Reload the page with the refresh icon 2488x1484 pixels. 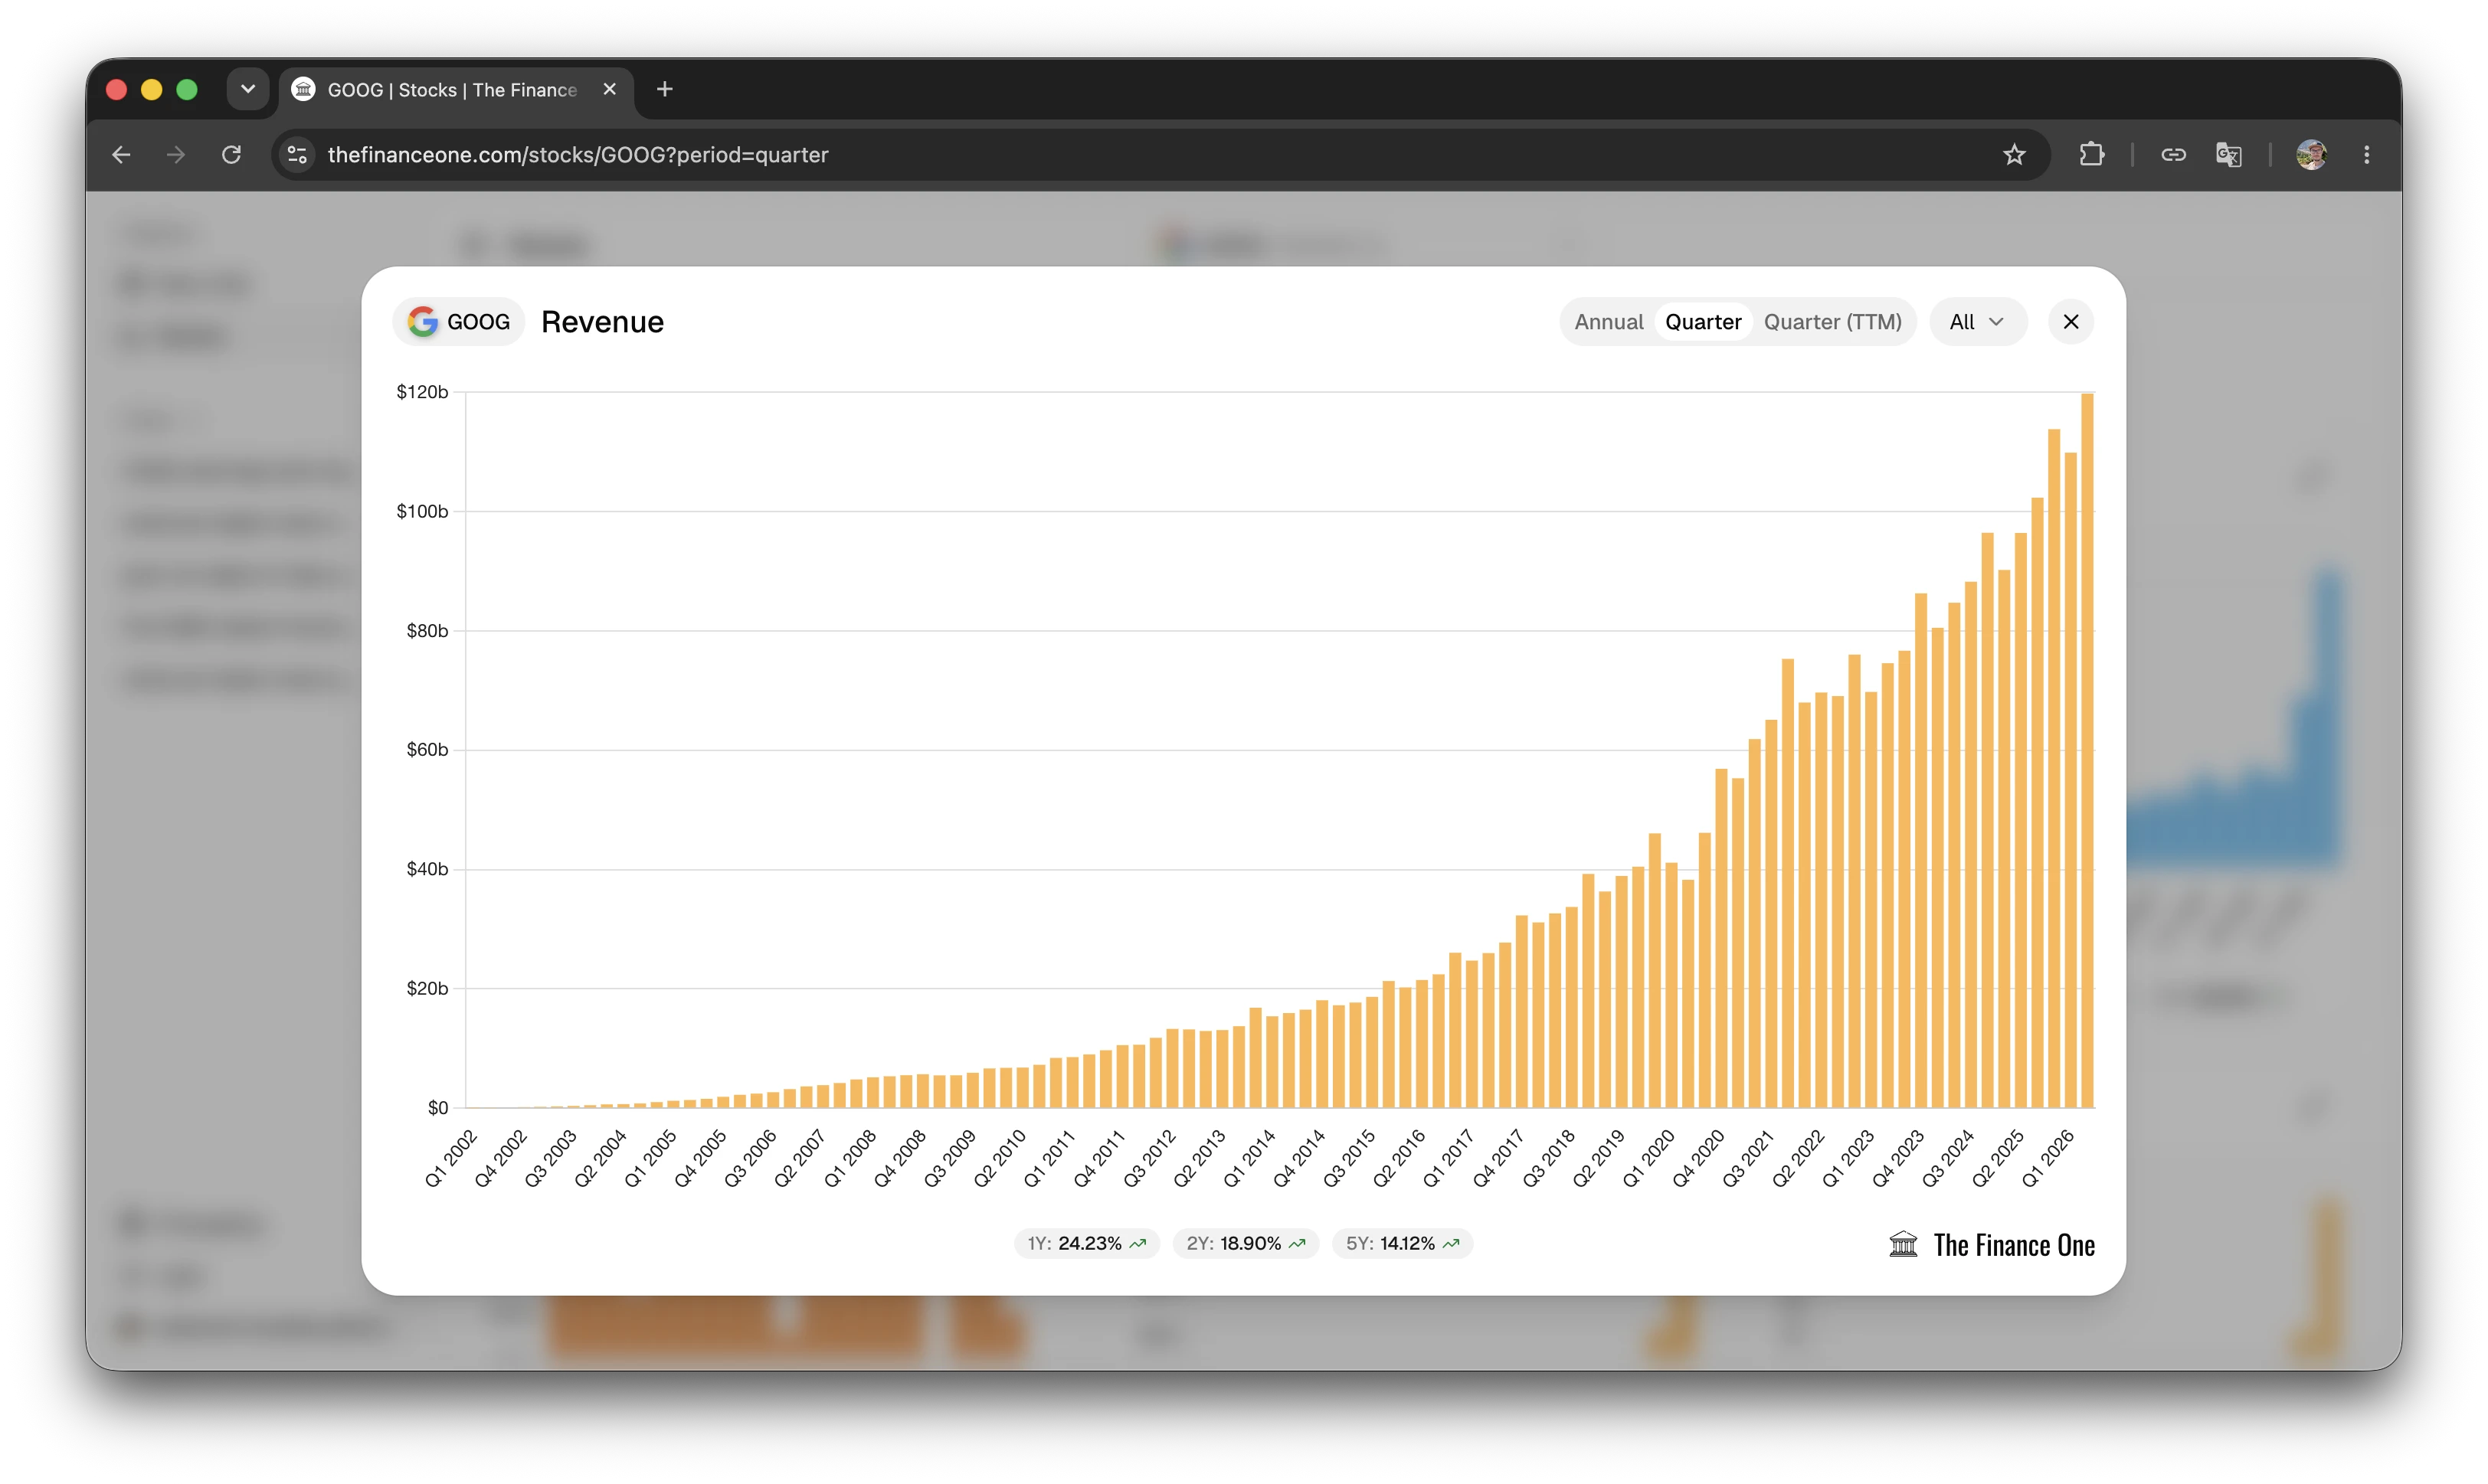(x=231, y=155)
